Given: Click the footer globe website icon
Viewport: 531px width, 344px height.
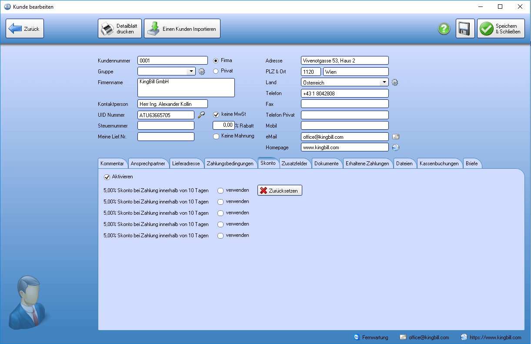Looking at the screenshot, I should pyautogui.click(x=464, y=337).
